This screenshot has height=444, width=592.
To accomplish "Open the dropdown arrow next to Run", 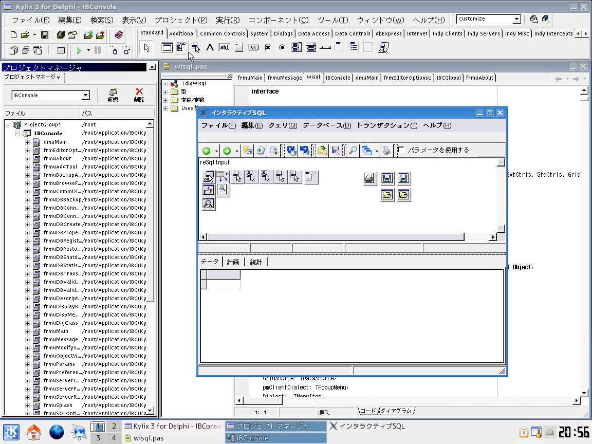I will 88,50.
